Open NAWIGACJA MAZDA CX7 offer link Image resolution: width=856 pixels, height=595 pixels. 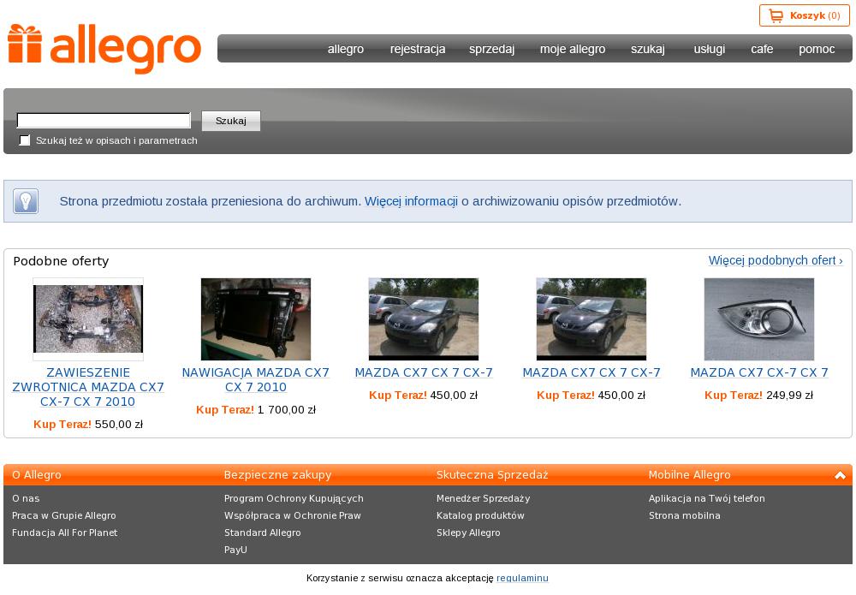pyautogui.click(x=255, y=380)
